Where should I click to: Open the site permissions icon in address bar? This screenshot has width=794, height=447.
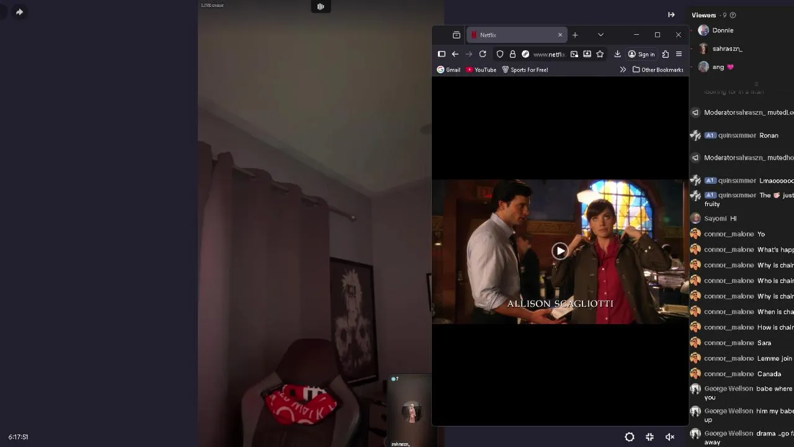pyautogui.click(x=525, y=54)
